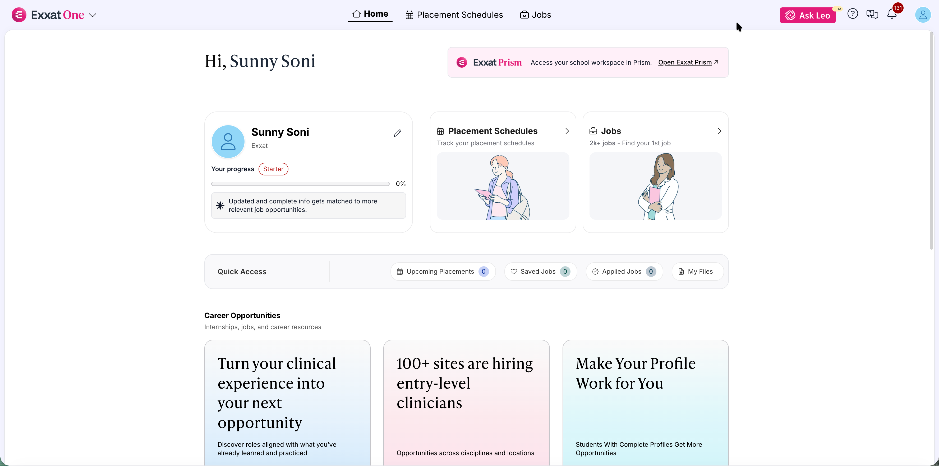Open the feedback chat icon
Screen dimensions: 939x466
coord(872,15)
